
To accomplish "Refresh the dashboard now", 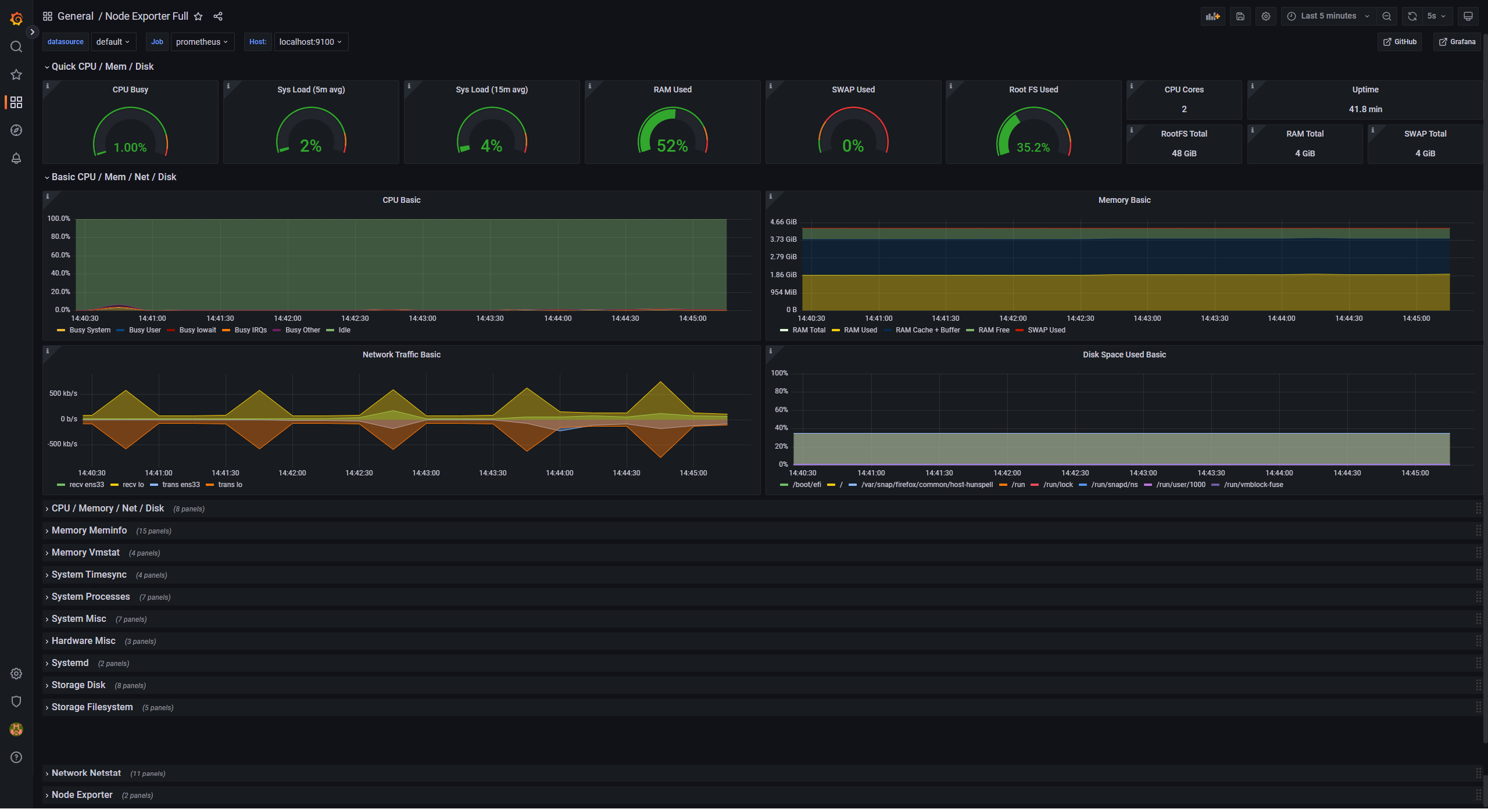I will 1412,16.
